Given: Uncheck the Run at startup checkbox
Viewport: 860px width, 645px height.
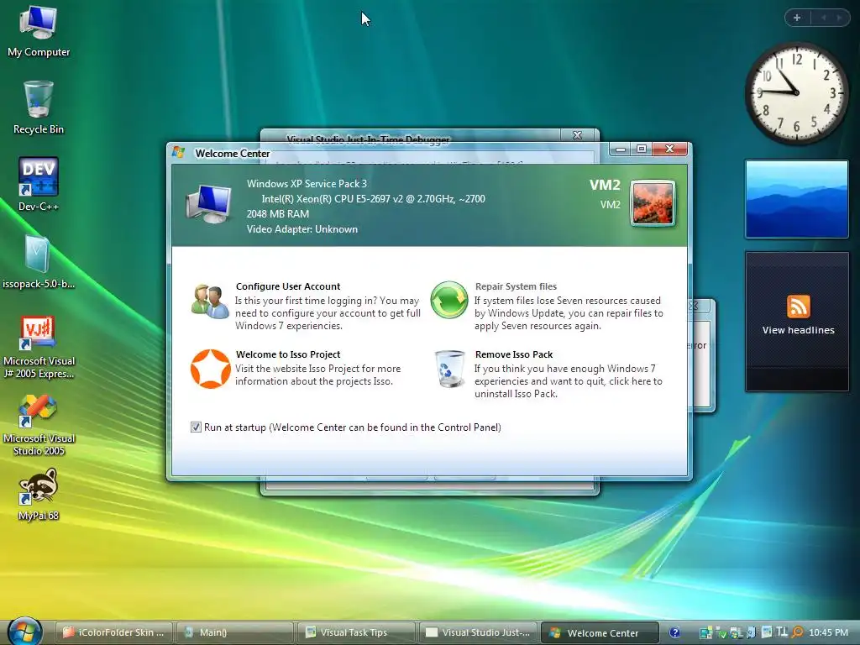Looking at the screenshot, I should click(x=196, y=427).
